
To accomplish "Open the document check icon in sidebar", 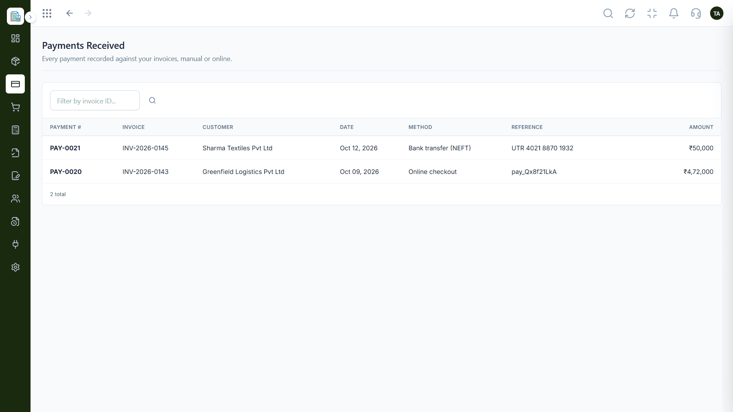I will click(15, 153).
